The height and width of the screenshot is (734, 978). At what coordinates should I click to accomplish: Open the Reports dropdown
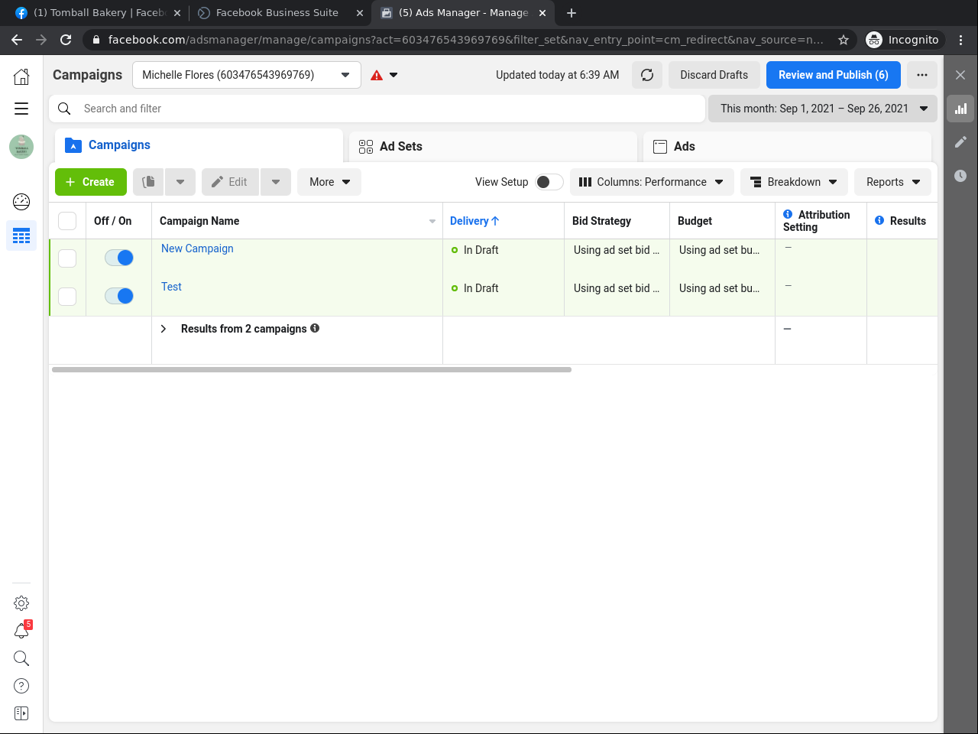pos(892,182)
